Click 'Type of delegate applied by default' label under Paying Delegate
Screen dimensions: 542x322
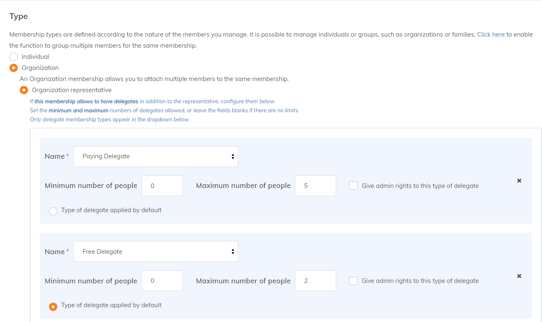(111, 210)
